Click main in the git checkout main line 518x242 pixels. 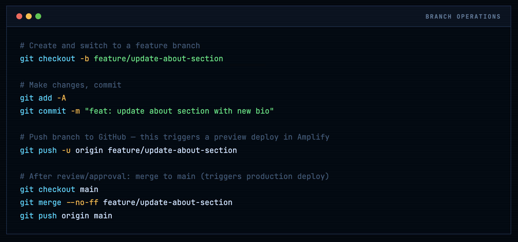[89, 189]
